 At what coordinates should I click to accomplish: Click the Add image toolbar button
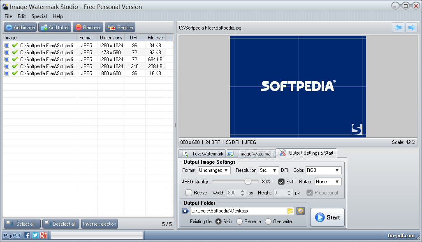[20, 27]
